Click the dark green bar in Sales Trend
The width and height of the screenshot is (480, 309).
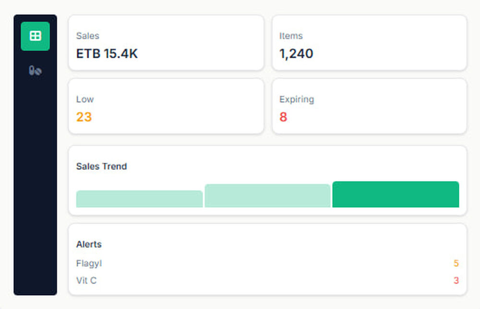(396, 195)
